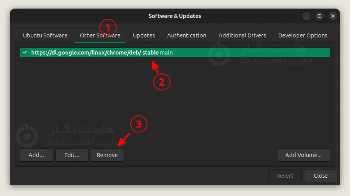The image size is (350, 196).
Task: Click the Add Volume... button
Action: click(x=303, y=155)
